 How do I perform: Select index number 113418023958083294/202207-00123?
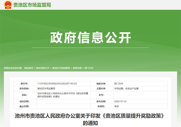[x=57, y=84]
